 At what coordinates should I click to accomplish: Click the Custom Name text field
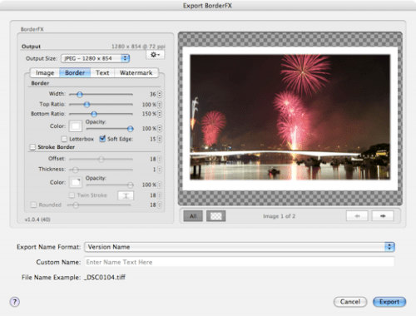[240, 262]
